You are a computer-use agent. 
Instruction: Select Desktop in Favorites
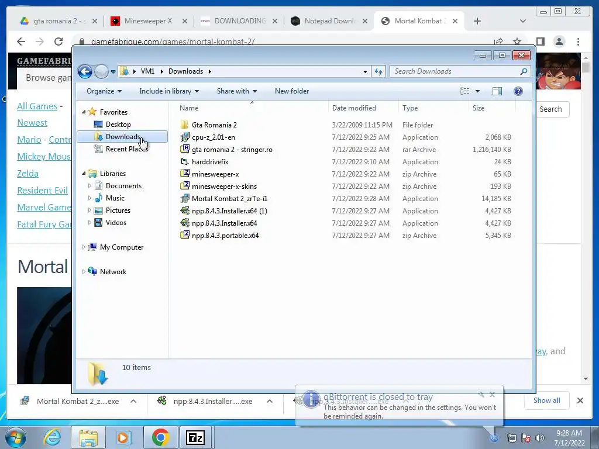pos(118,125)
